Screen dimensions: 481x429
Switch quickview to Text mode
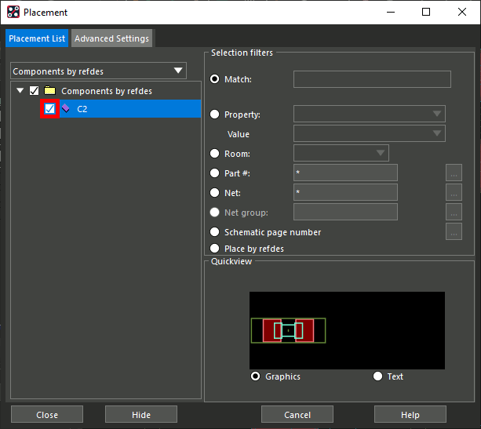[x=377, y=376]
